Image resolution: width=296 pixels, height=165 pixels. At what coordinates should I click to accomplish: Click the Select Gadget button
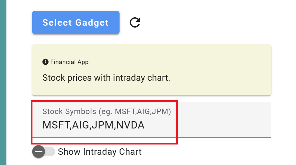[x=76, y=22]
